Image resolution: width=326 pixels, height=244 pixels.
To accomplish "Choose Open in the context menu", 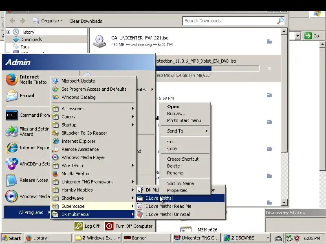I will point(185,107).
